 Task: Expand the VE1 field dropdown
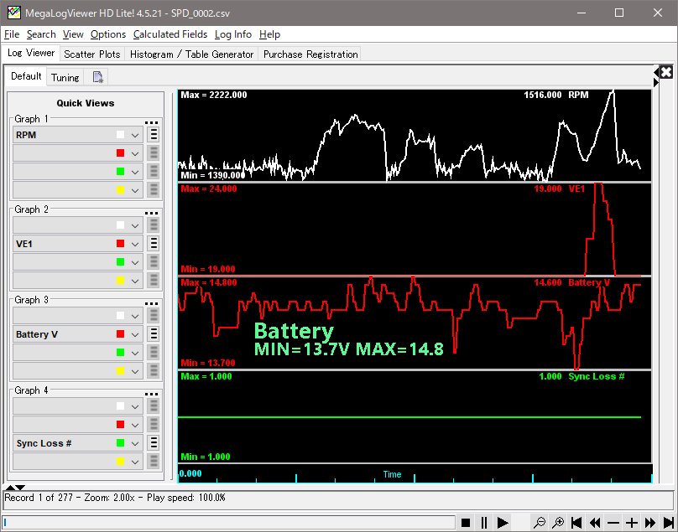click(x=135, y=244)
